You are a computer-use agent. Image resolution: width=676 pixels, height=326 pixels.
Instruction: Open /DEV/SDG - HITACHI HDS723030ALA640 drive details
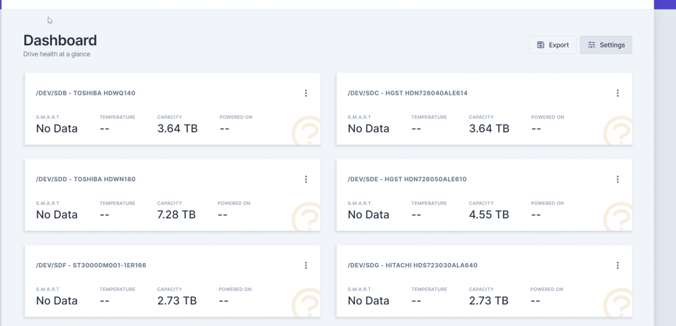coord(412,265)
